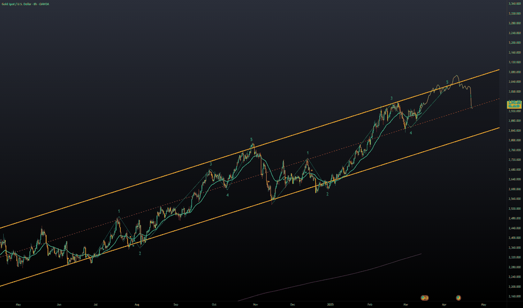
Task: Click the 3,360.000 price axis label
Action: 515,4
